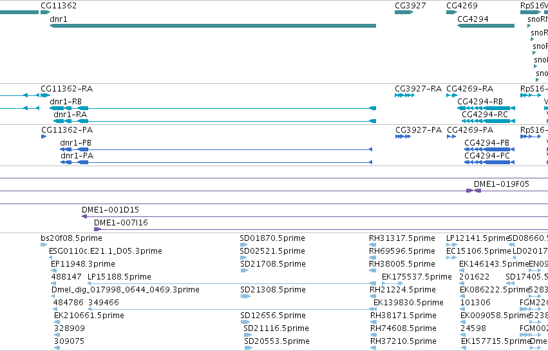Select the CG4269-RA transcript label
548x351 pixels.
coord(469,89)
